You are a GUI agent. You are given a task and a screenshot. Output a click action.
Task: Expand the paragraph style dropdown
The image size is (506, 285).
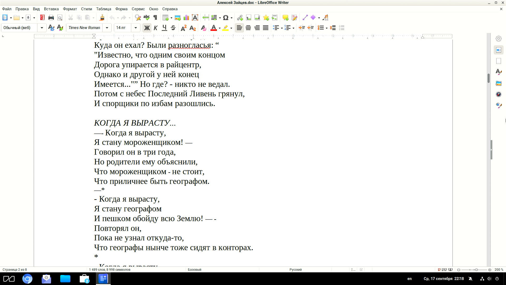click(x=42, y=28)
